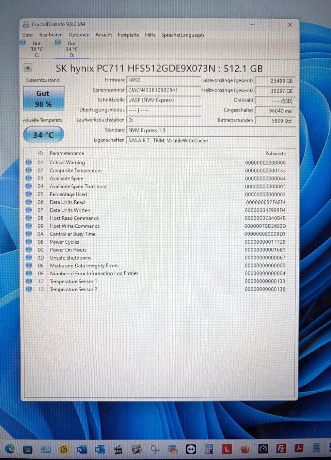Click status dot of Power On Hours row
Screen dimensions: 331x460
click(29, 250)
